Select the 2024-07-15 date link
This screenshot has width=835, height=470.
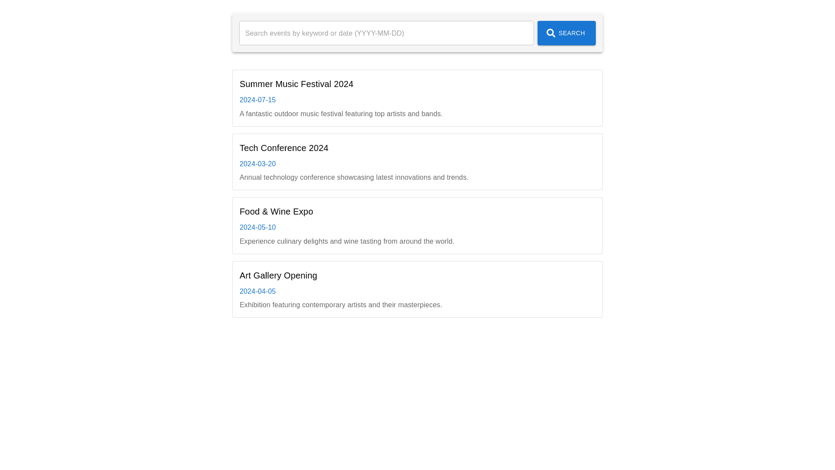click(x=257, y=100)
